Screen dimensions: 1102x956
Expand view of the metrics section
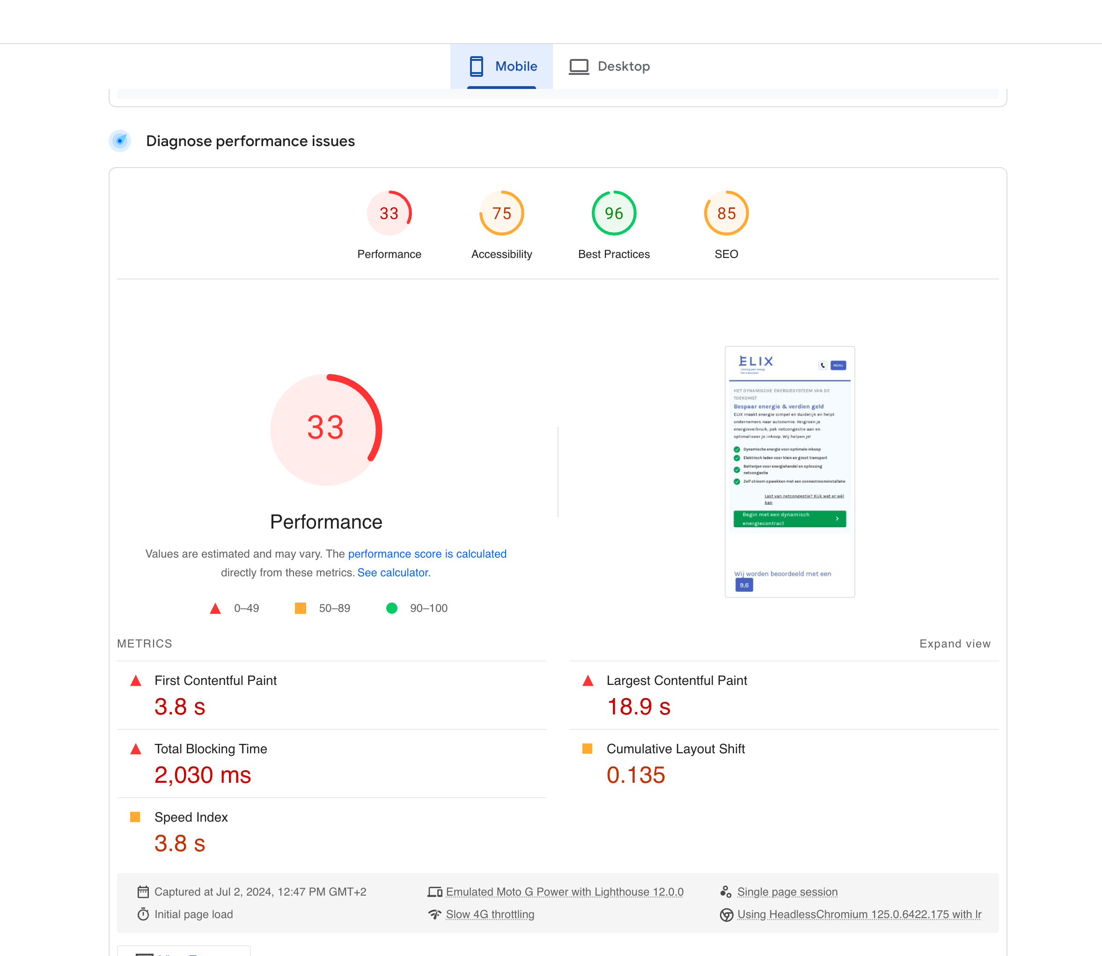[x=955, y=643]
